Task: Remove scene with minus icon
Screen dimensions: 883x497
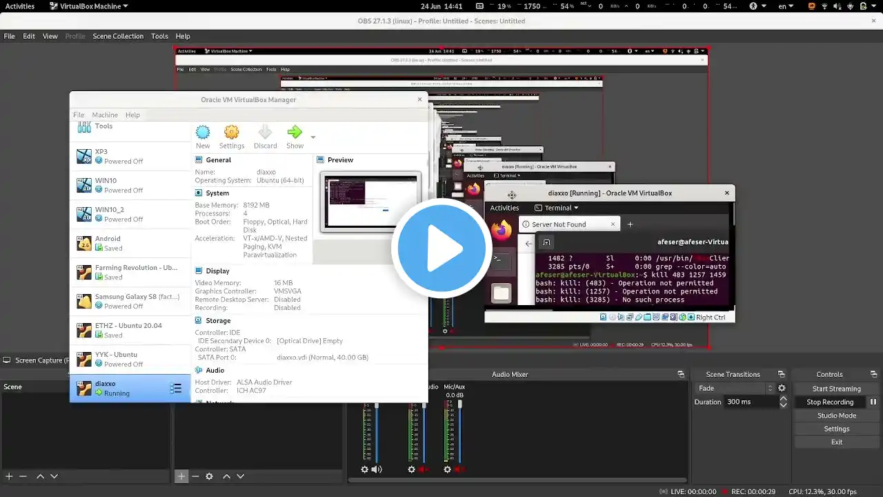Action: point(23,476)
